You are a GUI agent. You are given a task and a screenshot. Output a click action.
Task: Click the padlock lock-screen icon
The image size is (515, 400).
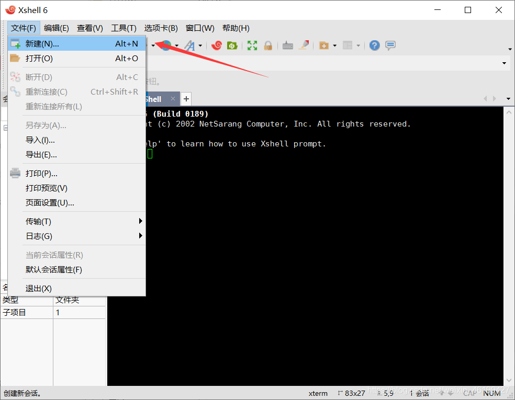(x=268, y=45)
